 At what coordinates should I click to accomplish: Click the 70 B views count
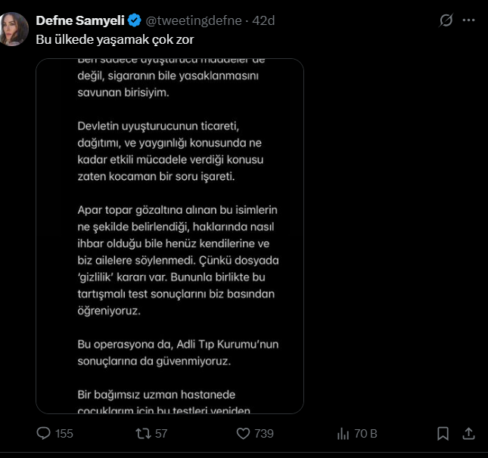coord(365,434)
